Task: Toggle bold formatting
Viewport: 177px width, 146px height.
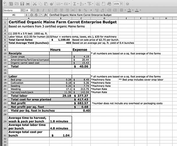Action: point(38,10)
